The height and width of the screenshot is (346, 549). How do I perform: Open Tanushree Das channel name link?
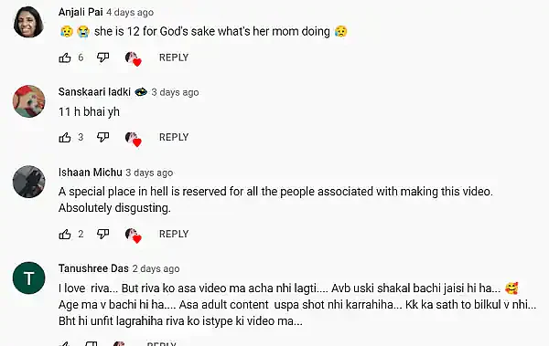coord(93,268)
